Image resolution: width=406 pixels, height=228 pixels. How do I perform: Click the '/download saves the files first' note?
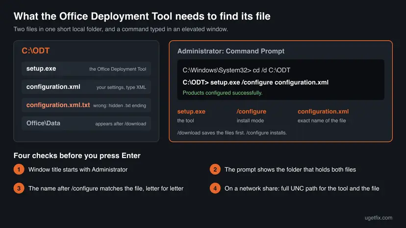click(232, 133)
